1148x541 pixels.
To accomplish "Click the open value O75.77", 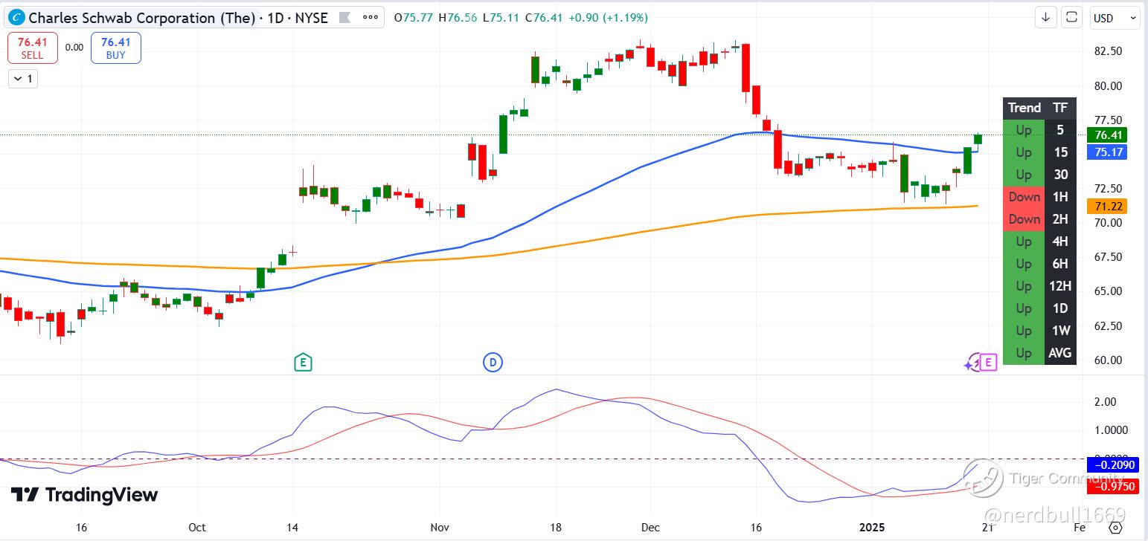I will (414, 17).
